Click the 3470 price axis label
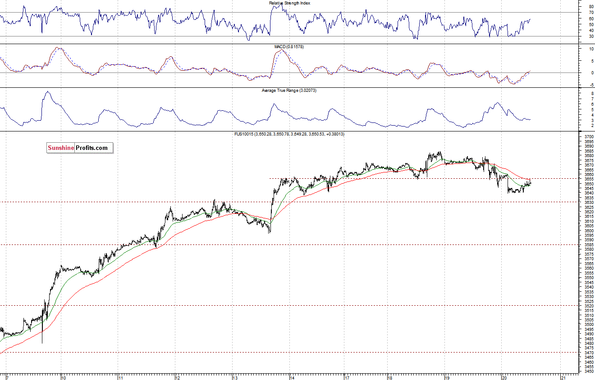Screen dimensions: 595x380 [x=589, y=353]
